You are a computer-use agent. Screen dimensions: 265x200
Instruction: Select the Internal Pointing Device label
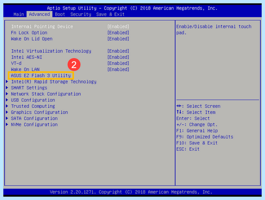[x=42, y=26]
